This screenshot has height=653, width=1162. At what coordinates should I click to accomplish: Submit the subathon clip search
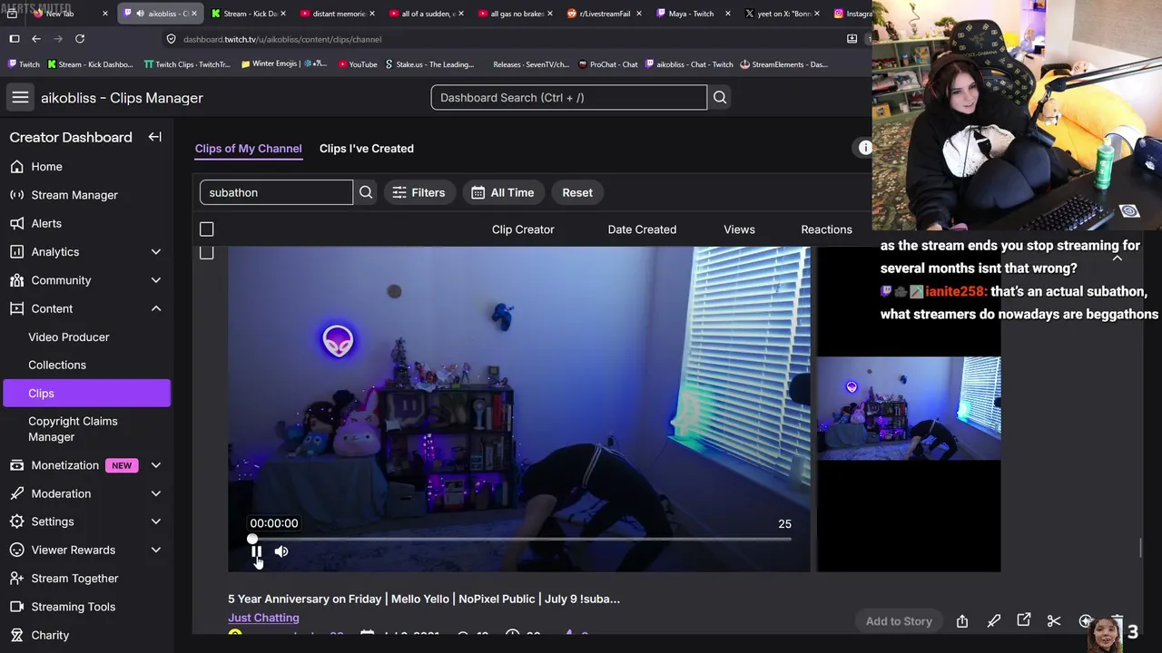[x=366, y=192]
